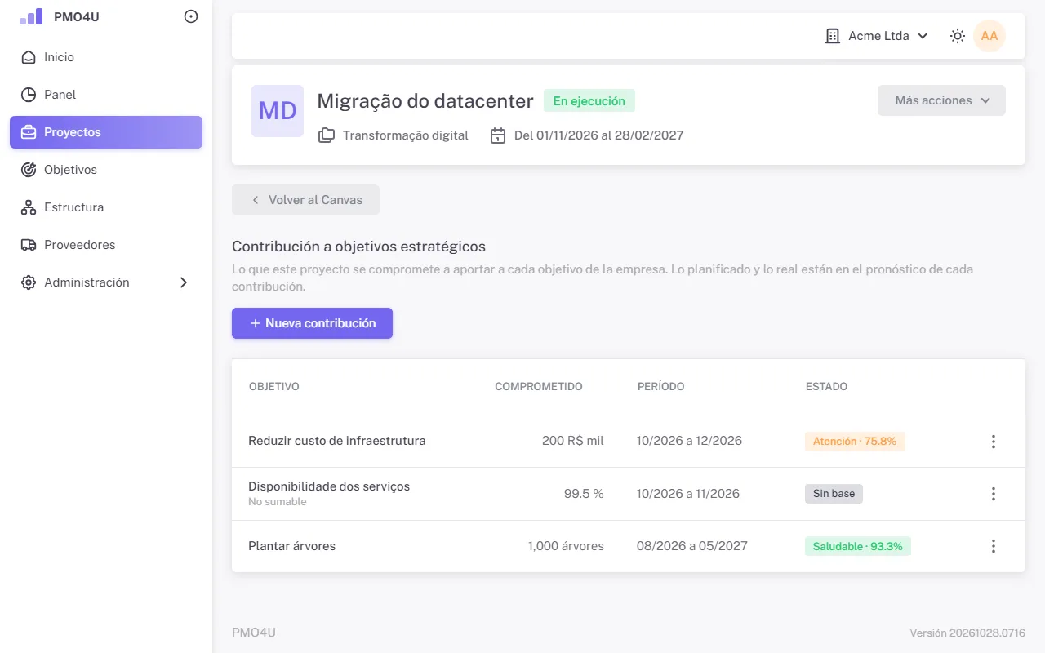Open row menu for Disponibilidade dos serviços
This screenshot has height=653, width=1045.
point(994,494)
